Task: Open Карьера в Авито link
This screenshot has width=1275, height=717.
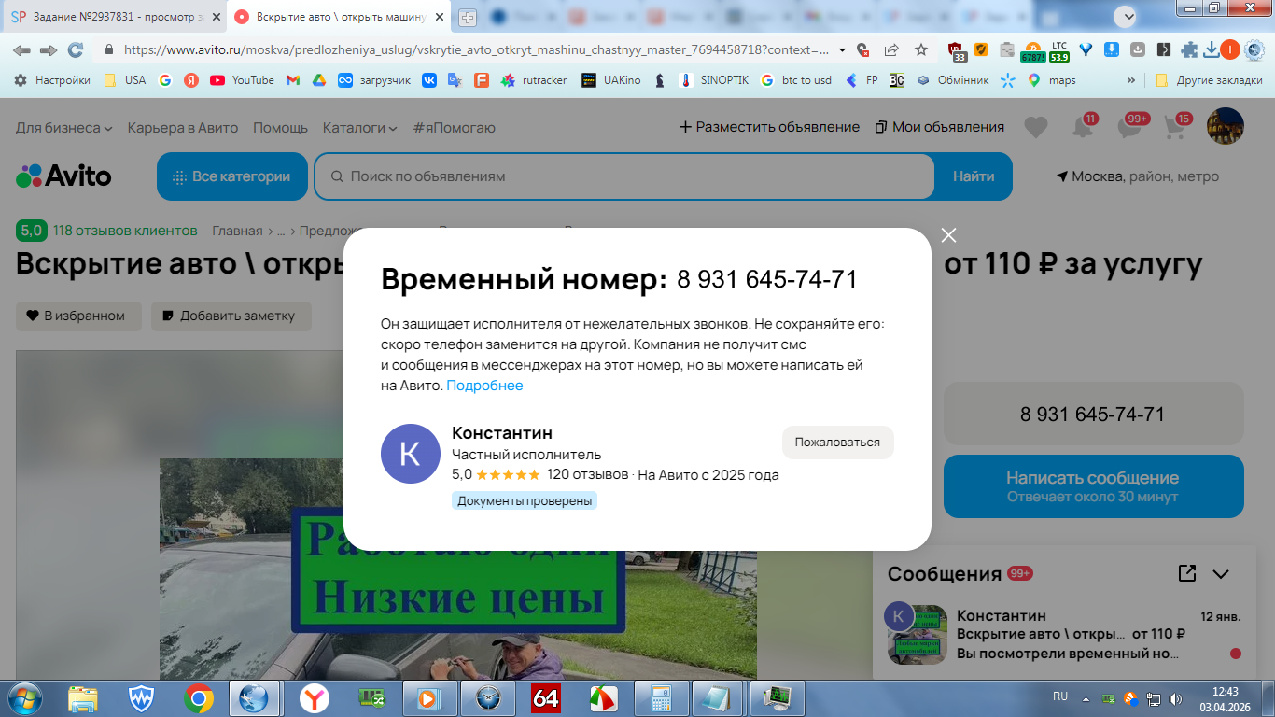Action: tap(183, 127)
